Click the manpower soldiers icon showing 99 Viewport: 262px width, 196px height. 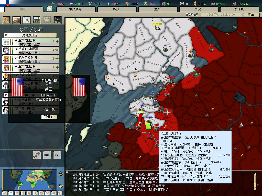pyautogui.click(x=164, y=4)
